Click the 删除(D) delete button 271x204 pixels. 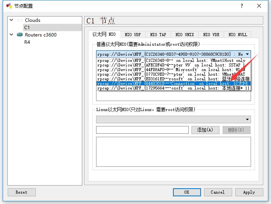pos(236,130)
